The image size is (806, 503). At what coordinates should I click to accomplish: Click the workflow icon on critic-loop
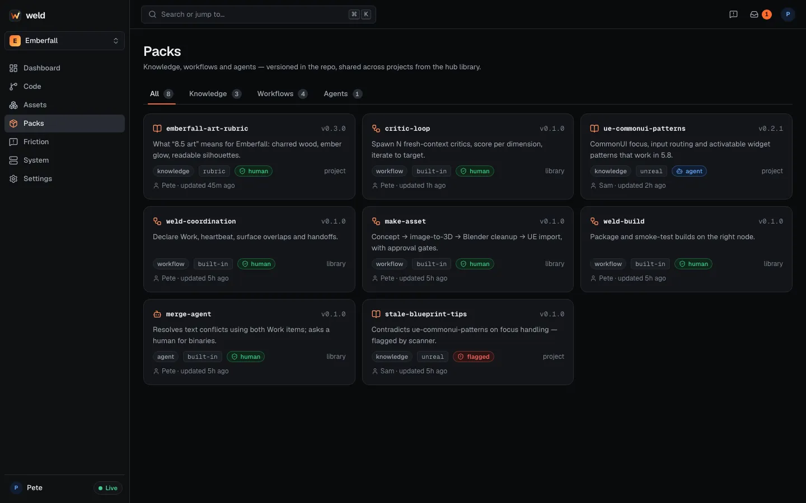click(x=376, y=129)
